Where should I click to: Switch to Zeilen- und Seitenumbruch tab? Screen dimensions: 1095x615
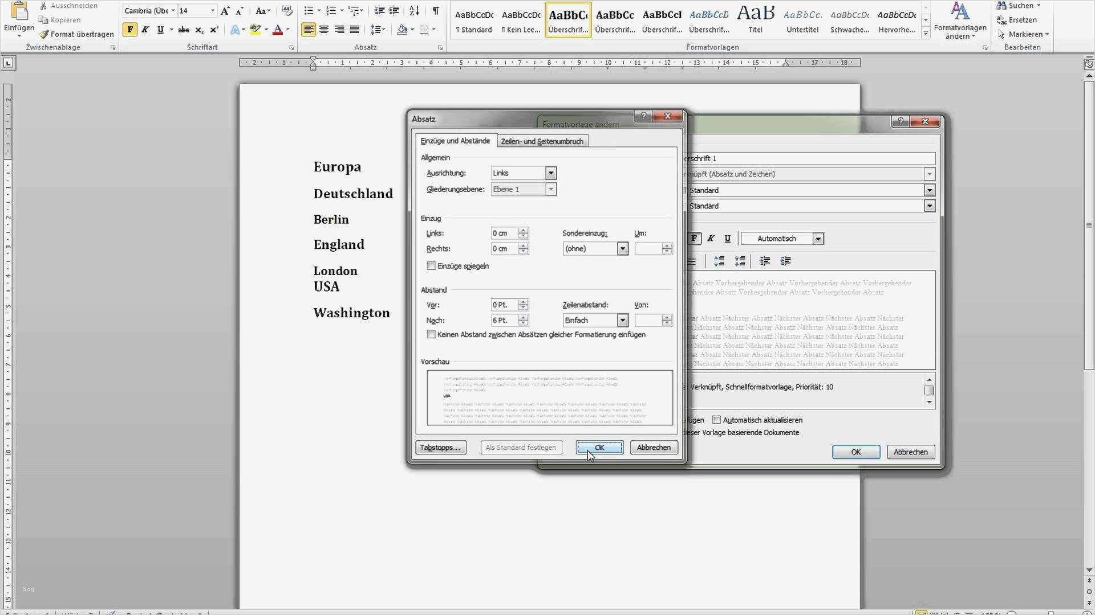[x=542, y=141]
